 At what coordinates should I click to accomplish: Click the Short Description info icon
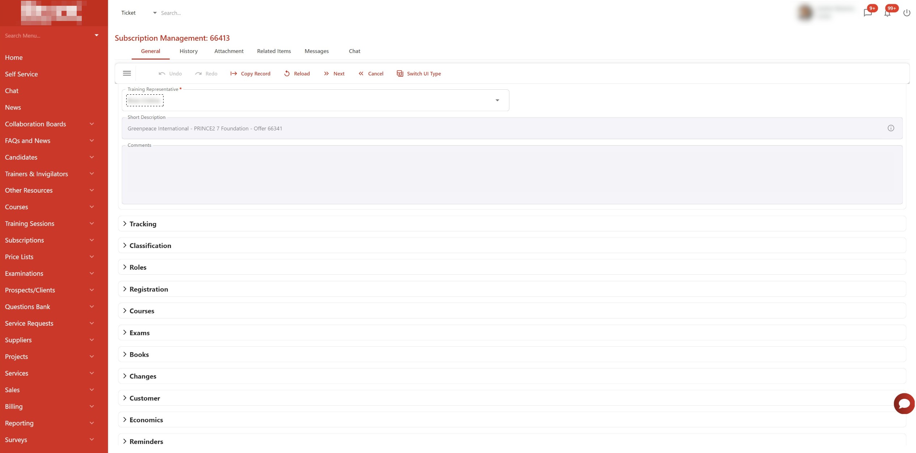pos(891,128)
